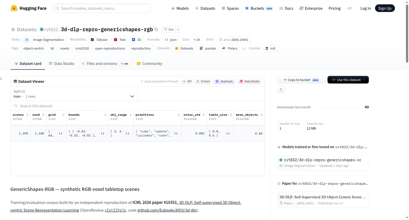
Task: Open the API button in Dataset Viewer
Action: tap(187, 81)
